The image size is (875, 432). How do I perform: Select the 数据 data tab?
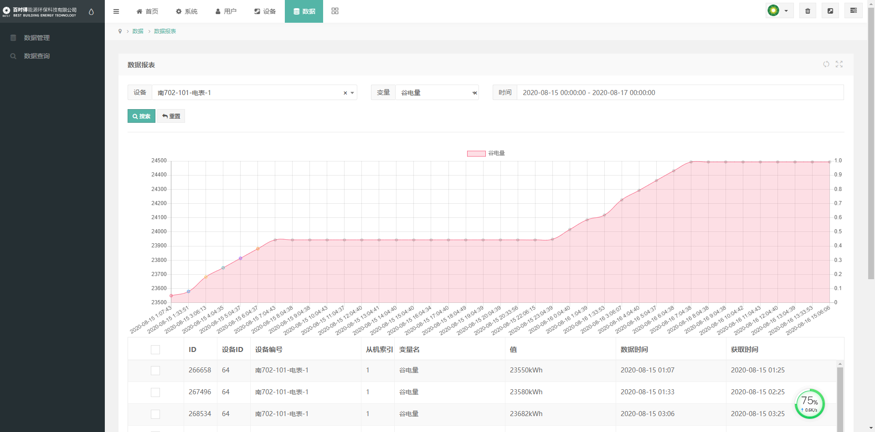point(304,11)
